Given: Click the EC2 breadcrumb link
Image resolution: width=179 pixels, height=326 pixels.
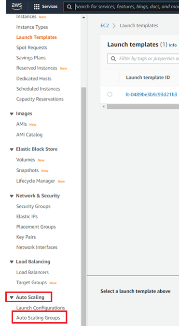Looking at the screenshot, I should (105, 26).
